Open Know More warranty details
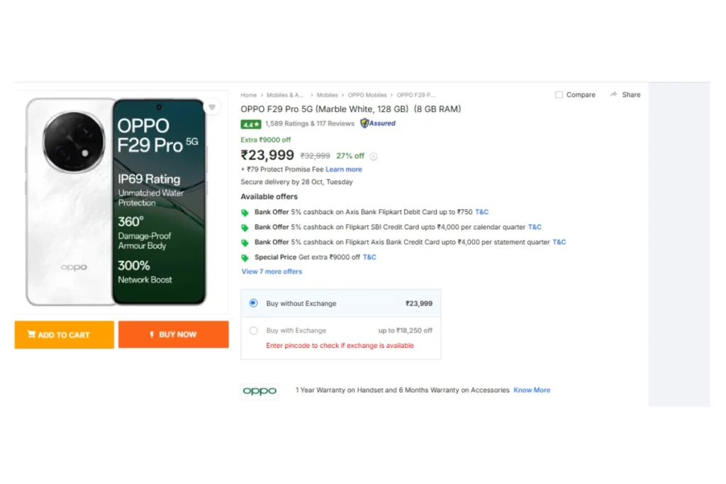 click(532, 390)
